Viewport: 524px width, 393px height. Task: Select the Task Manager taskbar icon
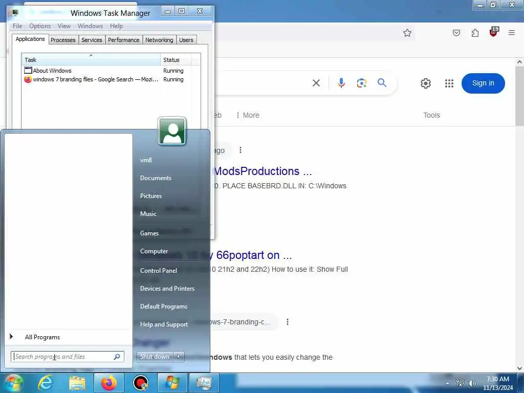point(204,383)
